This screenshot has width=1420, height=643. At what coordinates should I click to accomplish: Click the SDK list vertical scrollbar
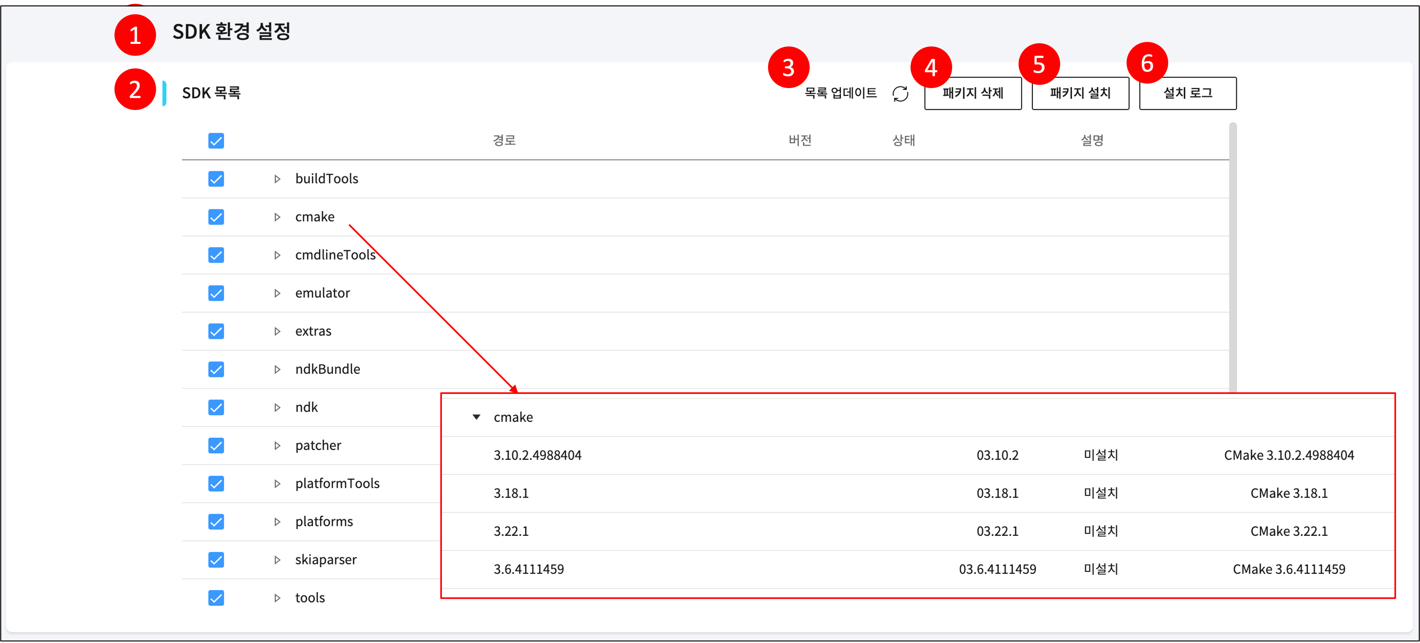click(x=1232, y=254)
